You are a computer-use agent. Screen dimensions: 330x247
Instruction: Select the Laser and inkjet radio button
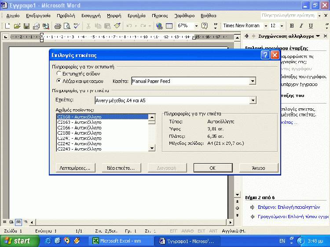coord(59,81)
